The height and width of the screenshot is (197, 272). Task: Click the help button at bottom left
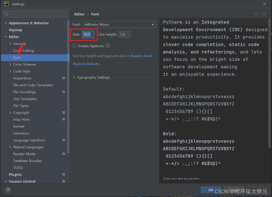(8, 190)
